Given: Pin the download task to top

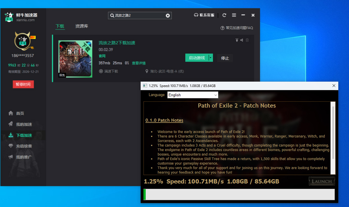Looking at the screenshot, I should point(237,40).
